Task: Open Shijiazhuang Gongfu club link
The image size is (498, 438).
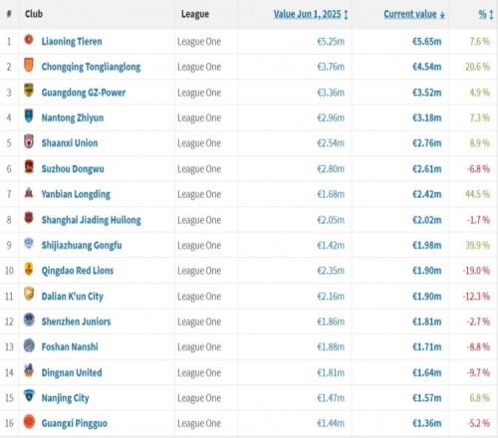Action: pyautogui.click(x=82, y=246)
